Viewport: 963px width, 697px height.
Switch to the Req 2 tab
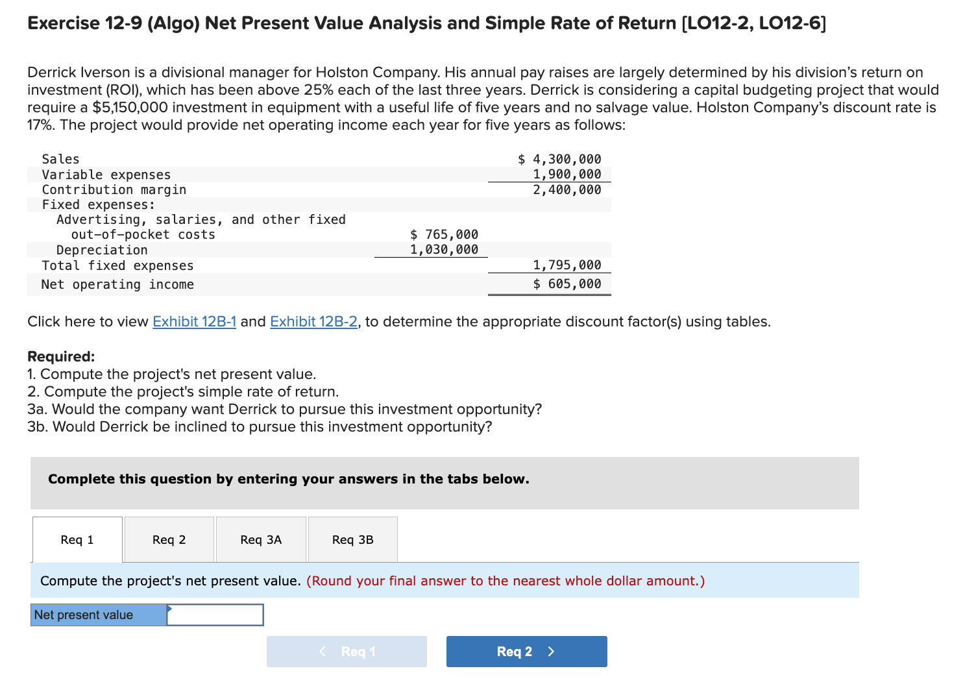tap(169, 539)
